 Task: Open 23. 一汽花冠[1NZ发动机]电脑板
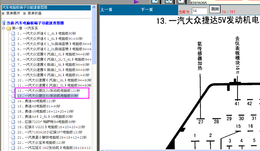click(54, 148)
